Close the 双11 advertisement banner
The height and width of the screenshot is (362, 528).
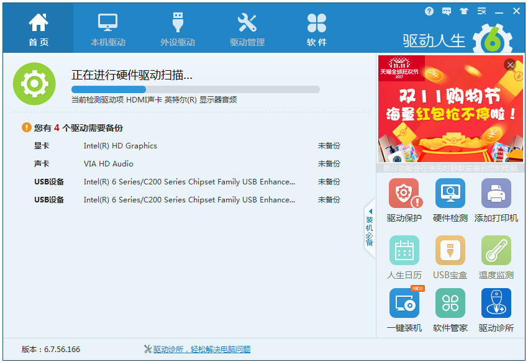pyautogui.click(x=510, y=65)
